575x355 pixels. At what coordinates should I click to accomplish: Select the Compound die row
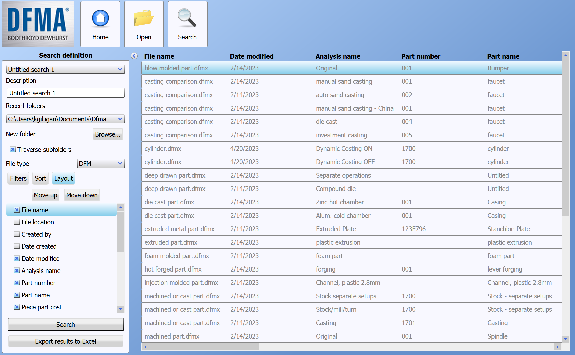pos(352,189)
